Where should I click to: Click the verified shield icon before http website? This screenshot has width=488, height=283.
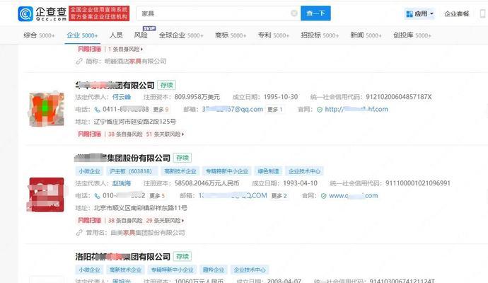(x=320, y=110)
